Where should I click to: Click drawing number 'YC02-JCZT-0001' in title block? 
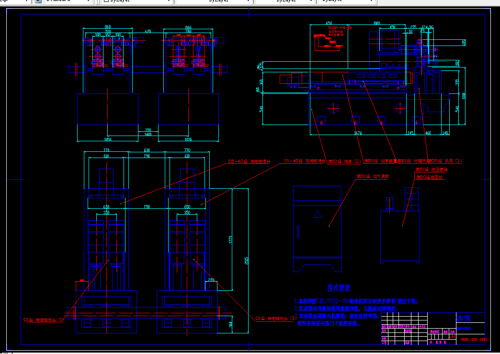(474, 340)
